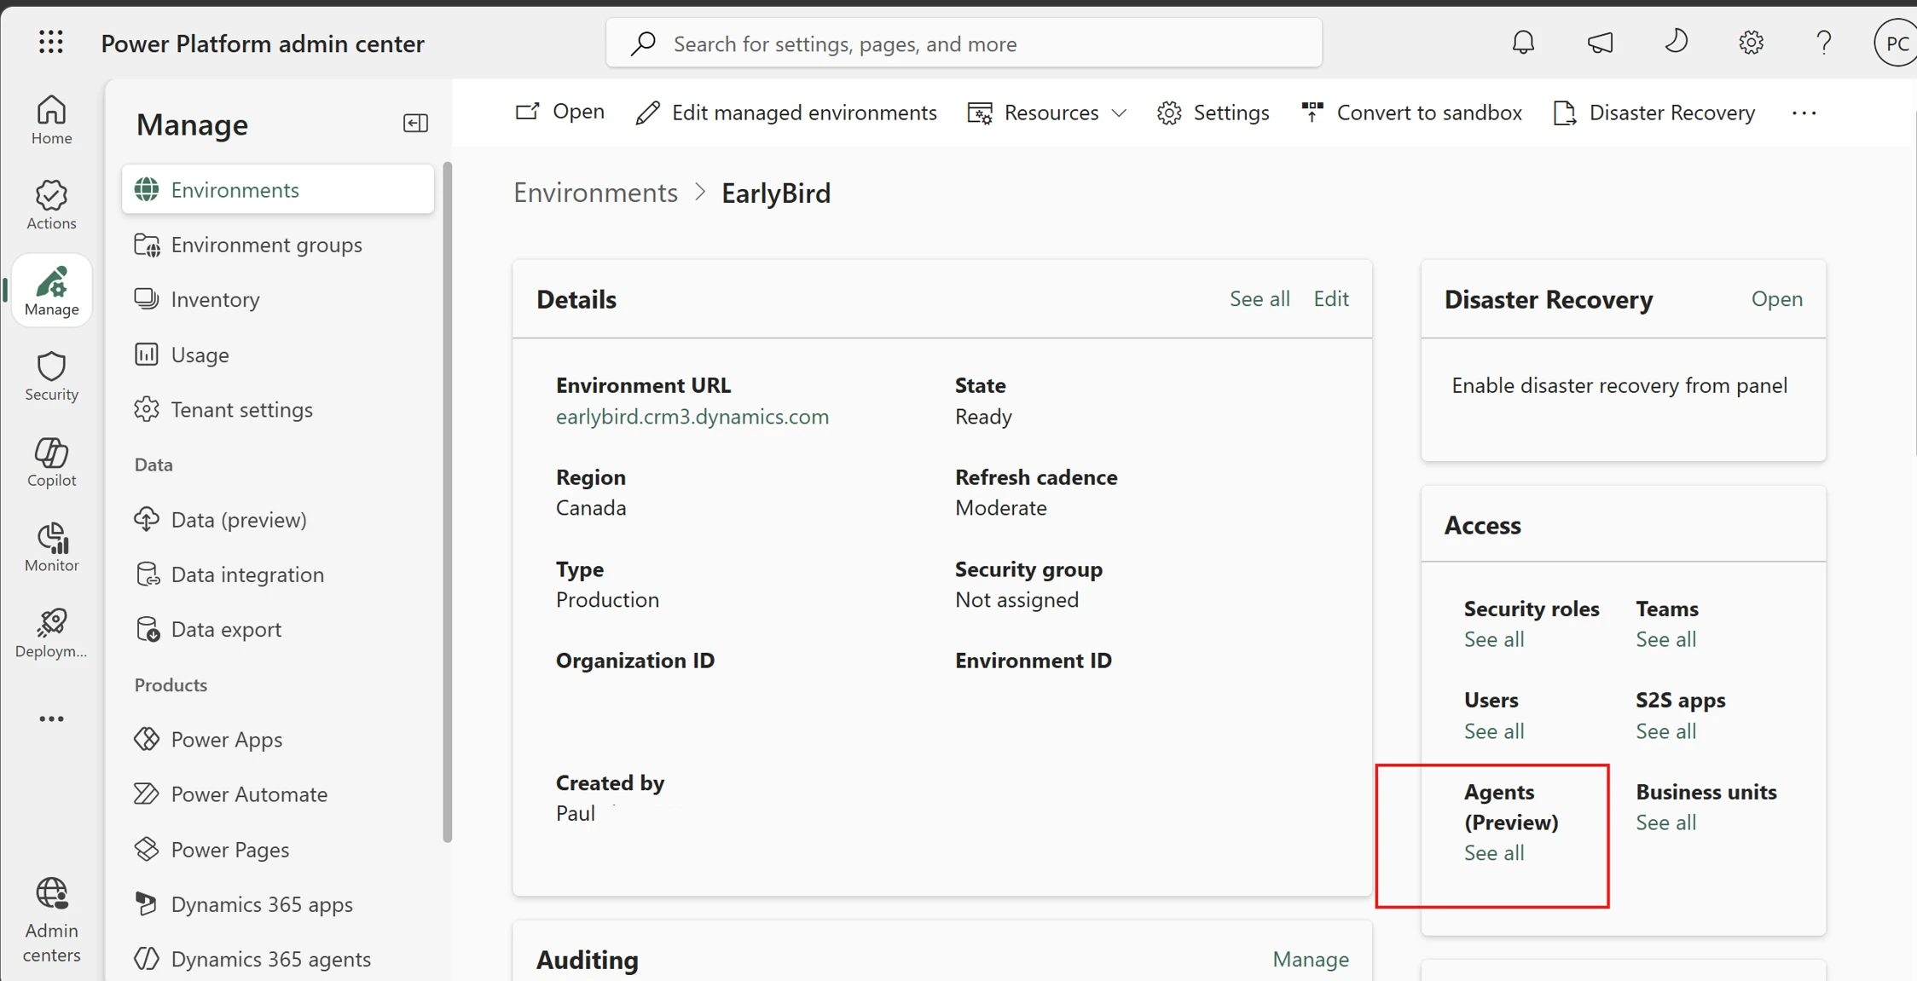Screen dimensions: 1917x981
Task: Open Monitor in left rail
Action: coord(51,547)
